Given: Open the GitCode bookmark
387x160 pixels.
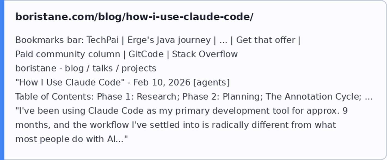Looking at the screenshot, I should tap(146, 54).
